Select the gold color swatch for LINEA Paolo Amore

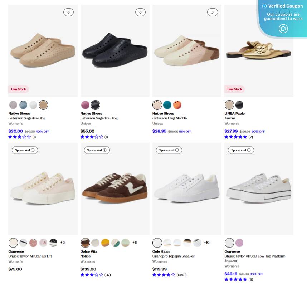coord(229,104)
